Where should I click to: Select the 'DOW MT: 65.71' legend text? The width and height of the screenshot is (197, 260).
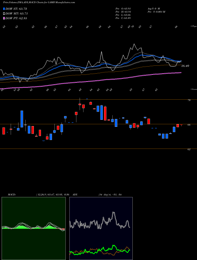[17, 14]
